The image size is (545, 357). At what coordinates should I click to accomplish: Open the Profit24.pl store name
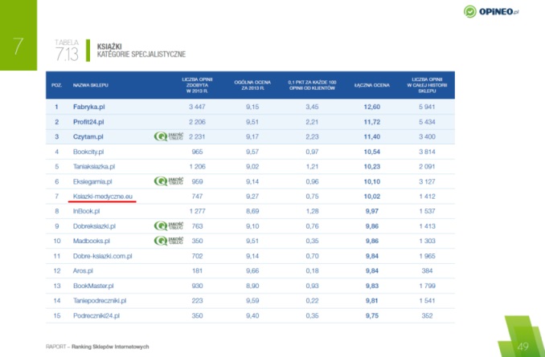(88, 122)
